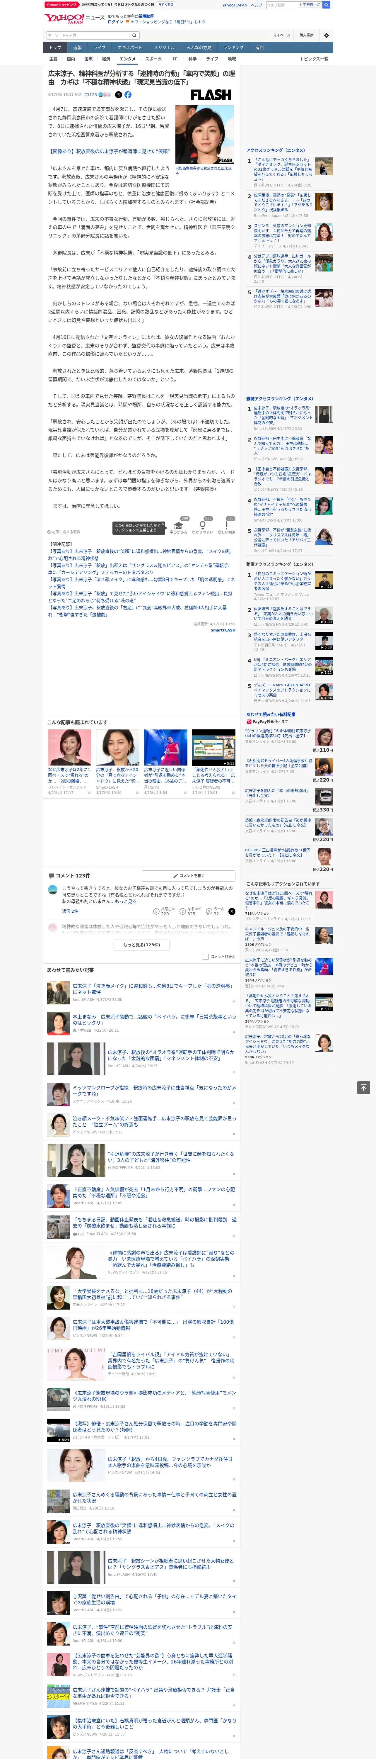Open the 有料 tab

click(259, 48)
